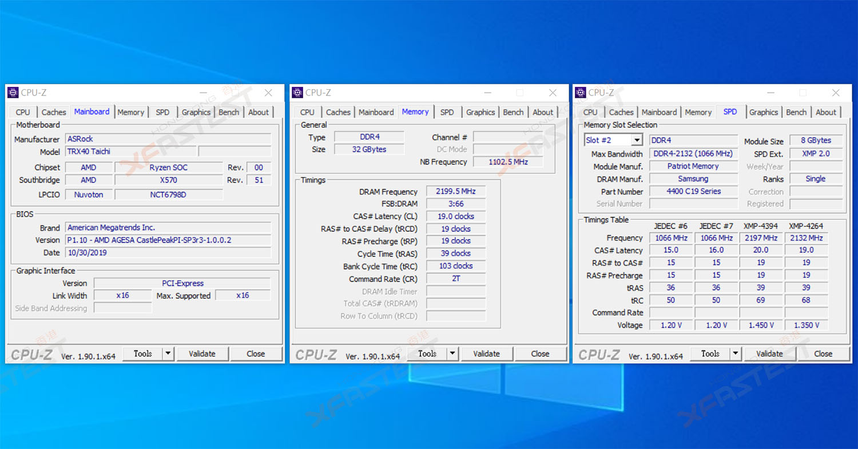
Task: Click Validate in the Memory window
Action: pos(486,354)
